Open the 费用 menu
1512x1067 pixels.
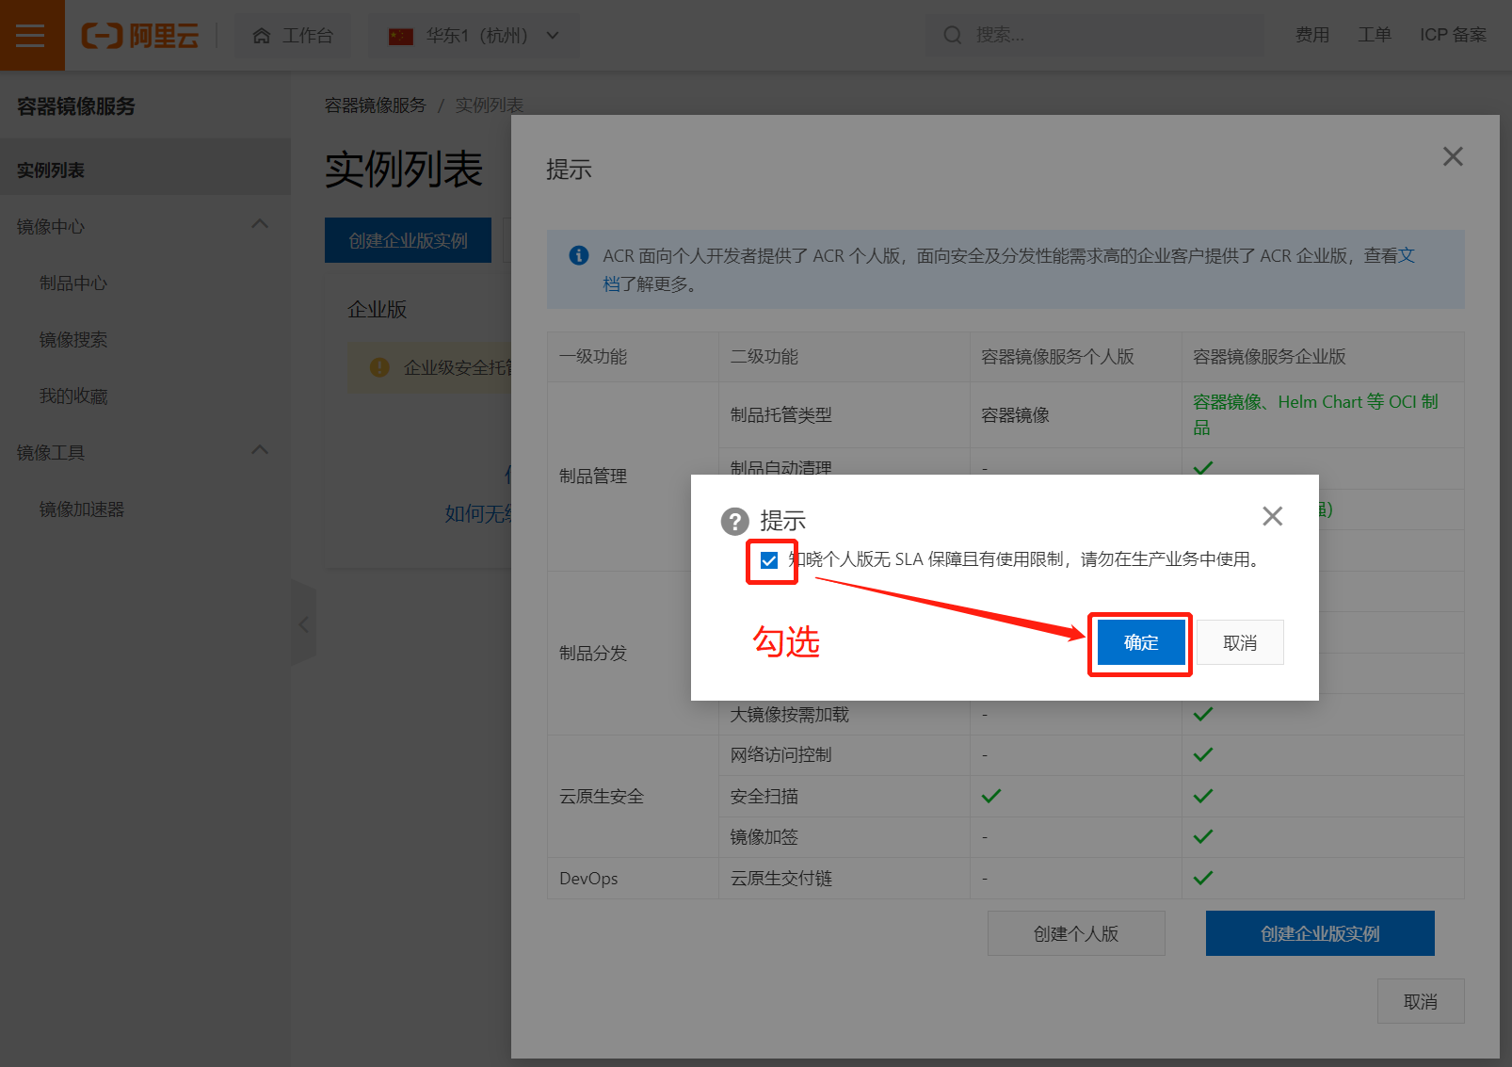[x=1312, y=35]
